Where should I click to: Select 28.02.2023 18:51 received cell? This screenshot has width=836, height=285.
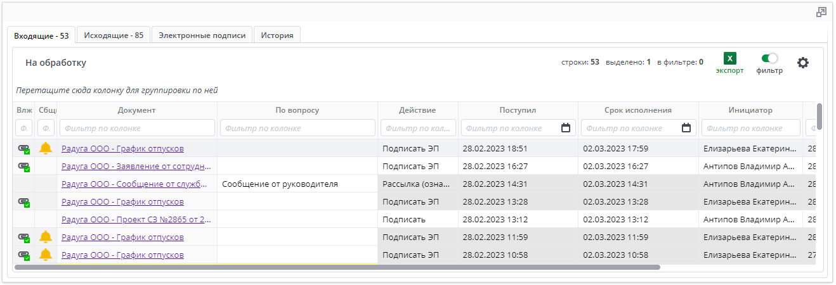click(518, 149)
